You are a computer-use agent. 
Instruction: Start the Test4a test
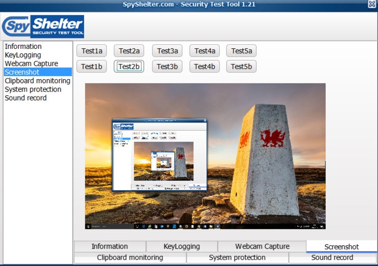205,51
